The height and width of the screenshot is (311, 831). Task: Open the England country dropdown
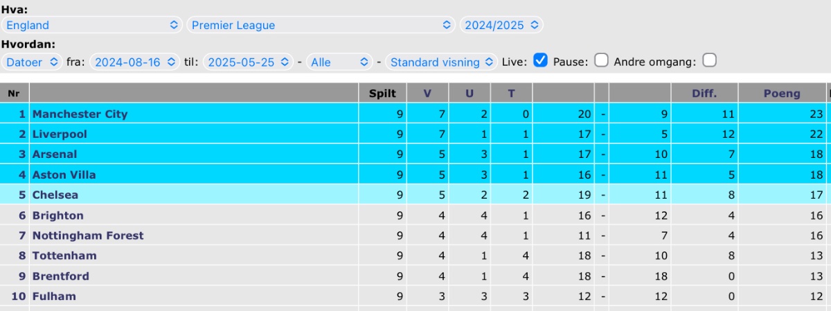(91, 25)
